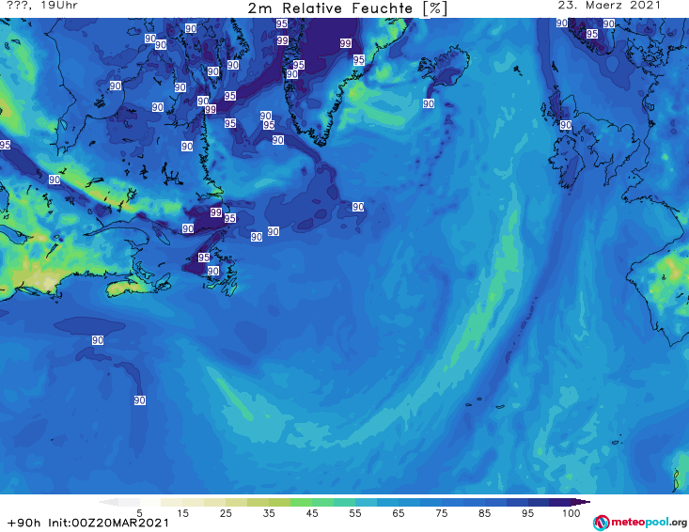Click the legend value '100'
Viewport: 689px width, 532px height.
coord(571,513)
